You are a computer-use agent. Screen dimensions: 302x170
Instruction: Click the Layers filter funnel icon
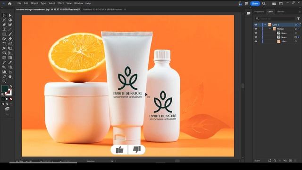pos(298,19)
